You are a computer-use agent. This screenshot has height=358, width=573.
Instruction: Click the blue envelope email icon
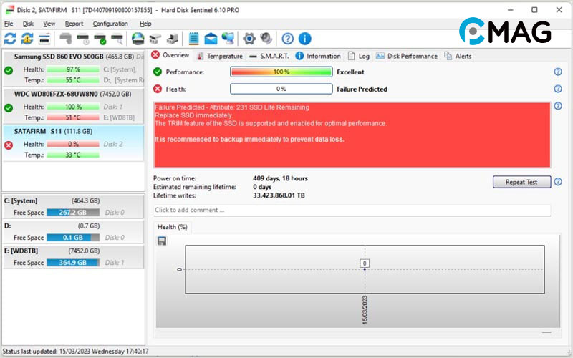click(211, 39)
